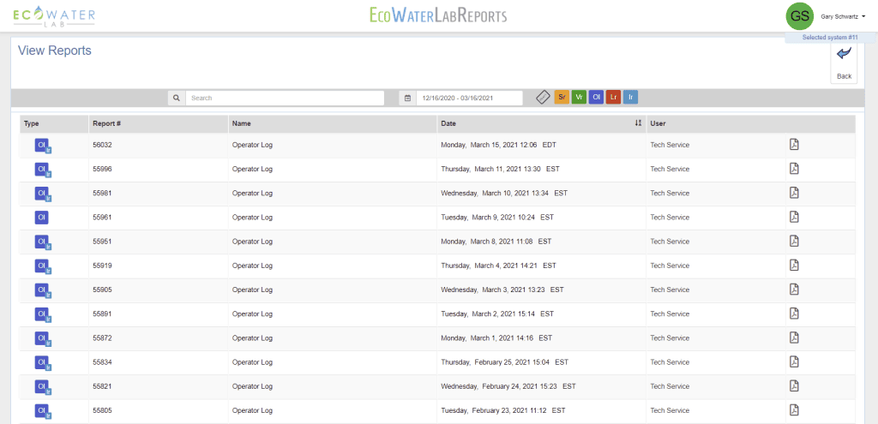Click Tech Service in row 55805
Screen dimensions: 878x424
point(670,410)
